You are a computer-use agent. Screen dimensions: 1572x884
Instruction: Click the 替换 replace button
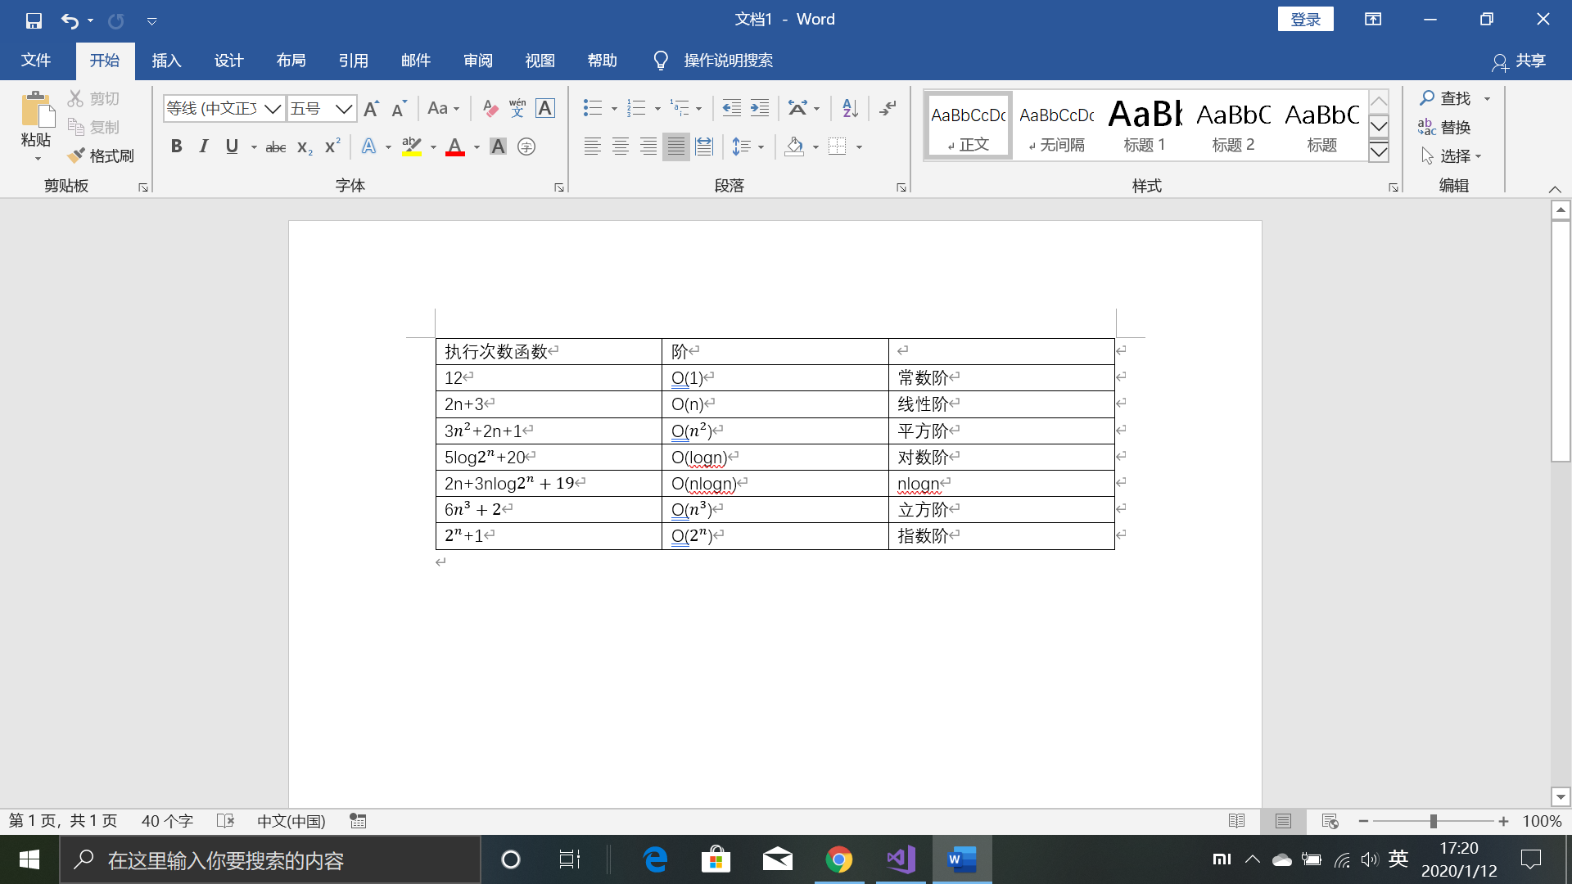[1445, 127]
